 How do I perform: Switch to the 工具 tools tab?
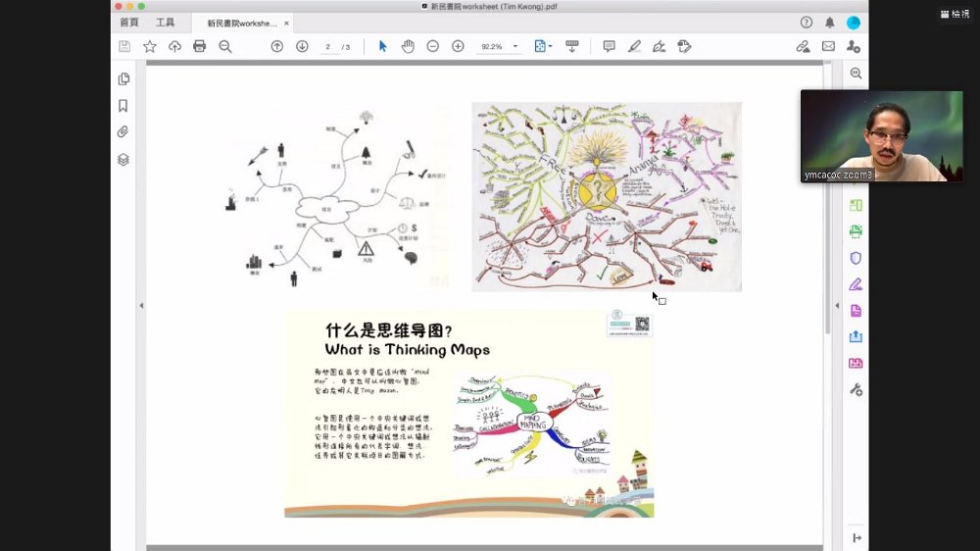click(x=165, y=23)
